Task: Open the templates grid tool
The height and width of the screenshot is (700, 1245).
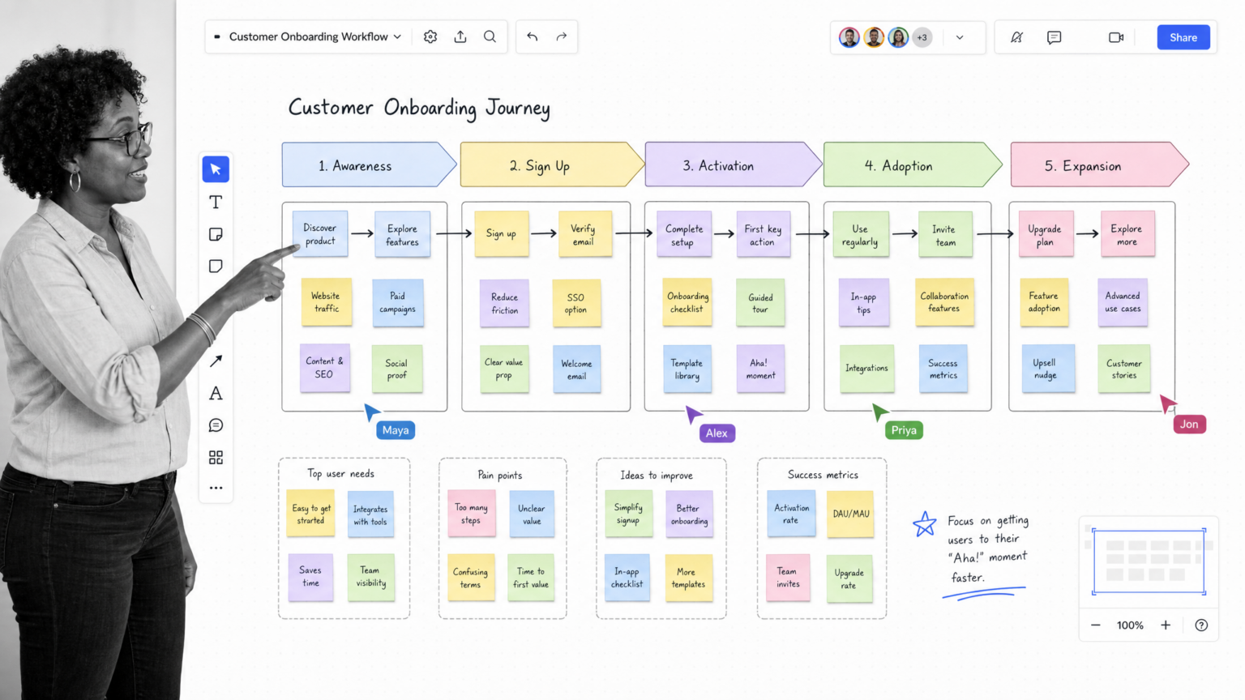Action: click(x=216, y=458)
